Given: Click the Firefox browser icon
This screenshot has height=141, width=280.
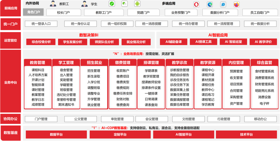Looking at the screenshot, I should click(x=236, y=4).
